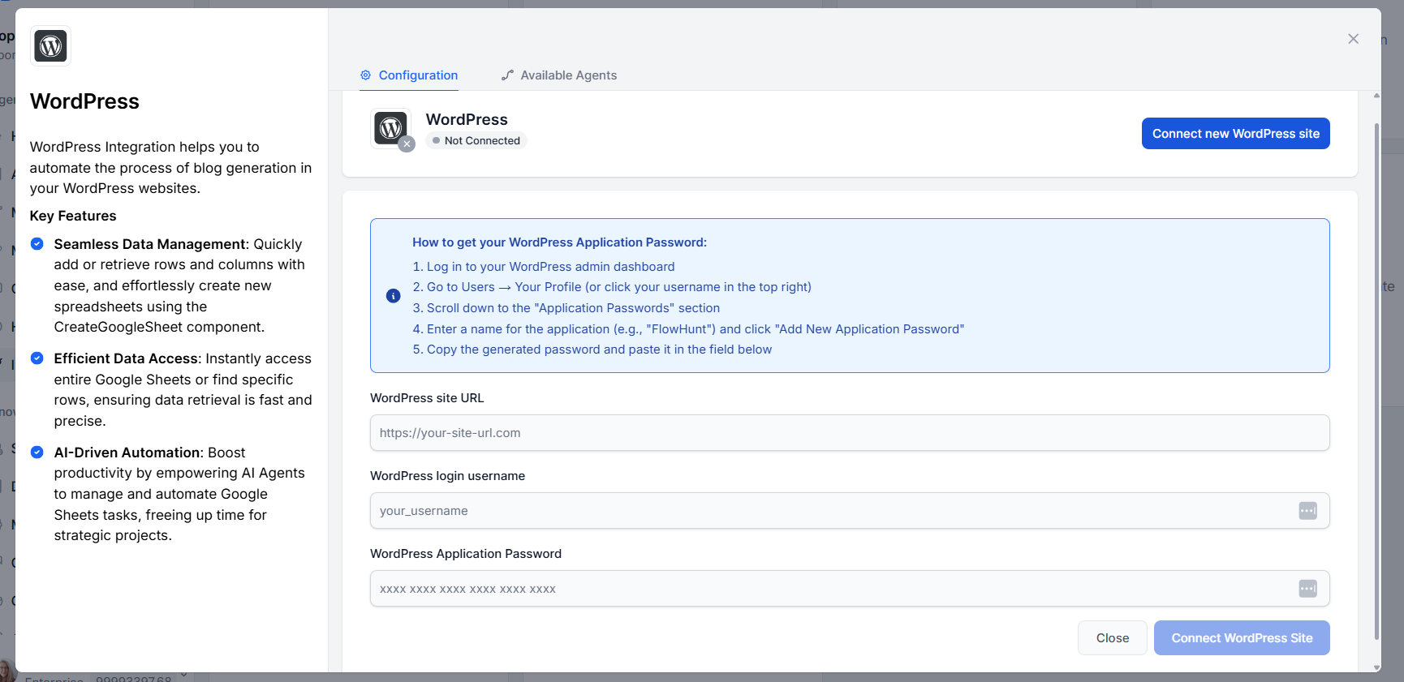
Task: Click the "WordPress" heading beside Not Connected
Action: tap(467, 119)
